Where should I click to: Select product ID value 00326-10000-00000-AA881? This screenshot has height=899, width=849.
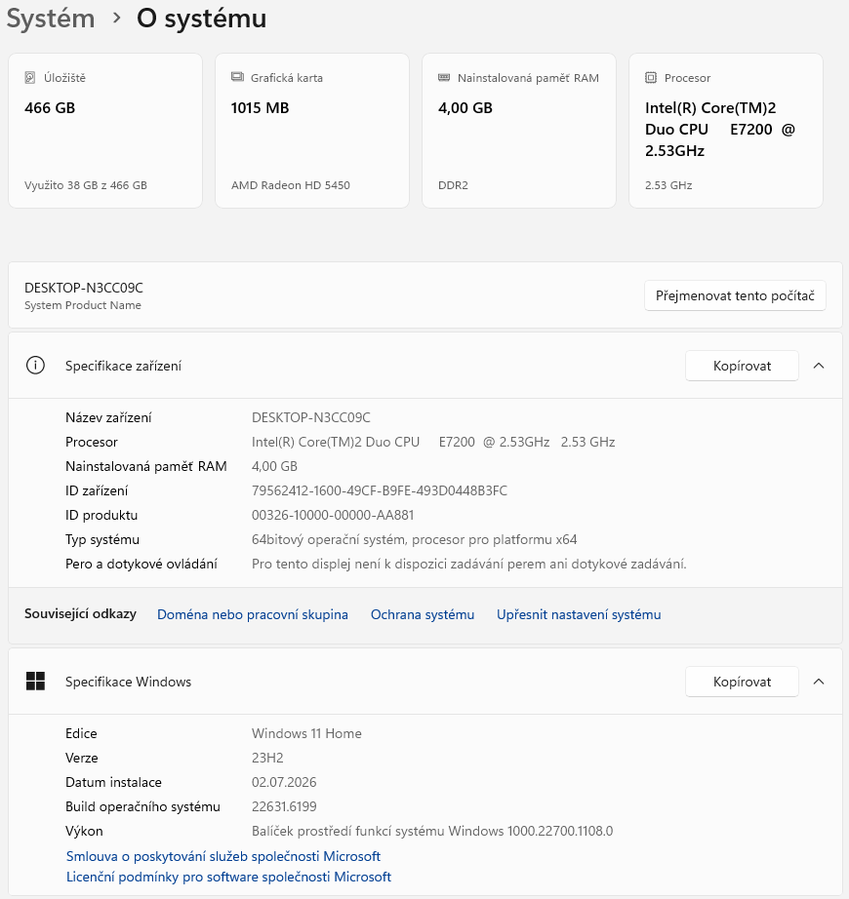[333, 515]
